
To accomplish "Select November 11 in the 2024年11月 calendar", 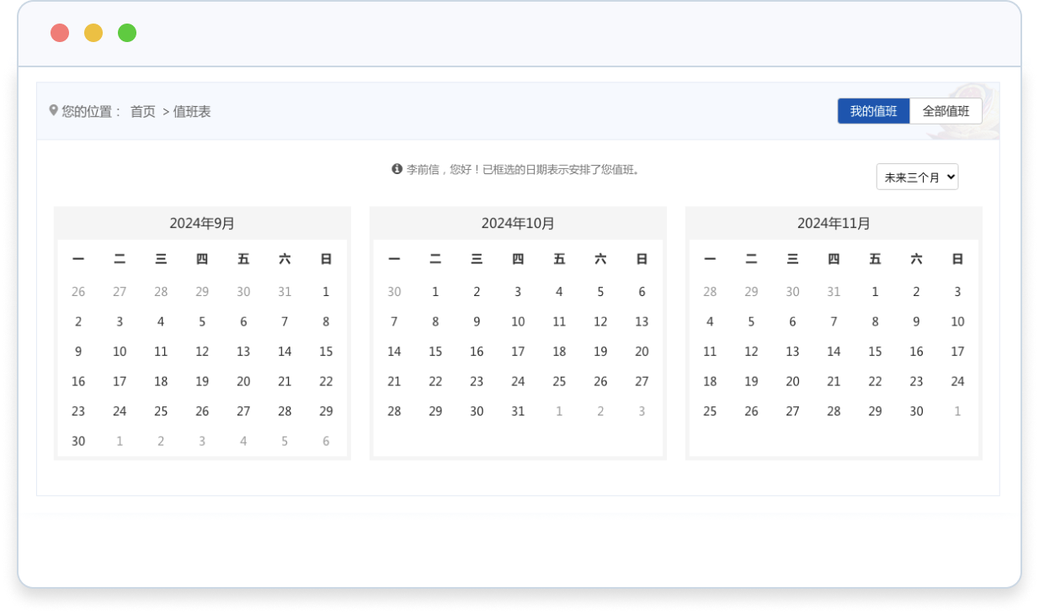I will (x=710, y=352).
